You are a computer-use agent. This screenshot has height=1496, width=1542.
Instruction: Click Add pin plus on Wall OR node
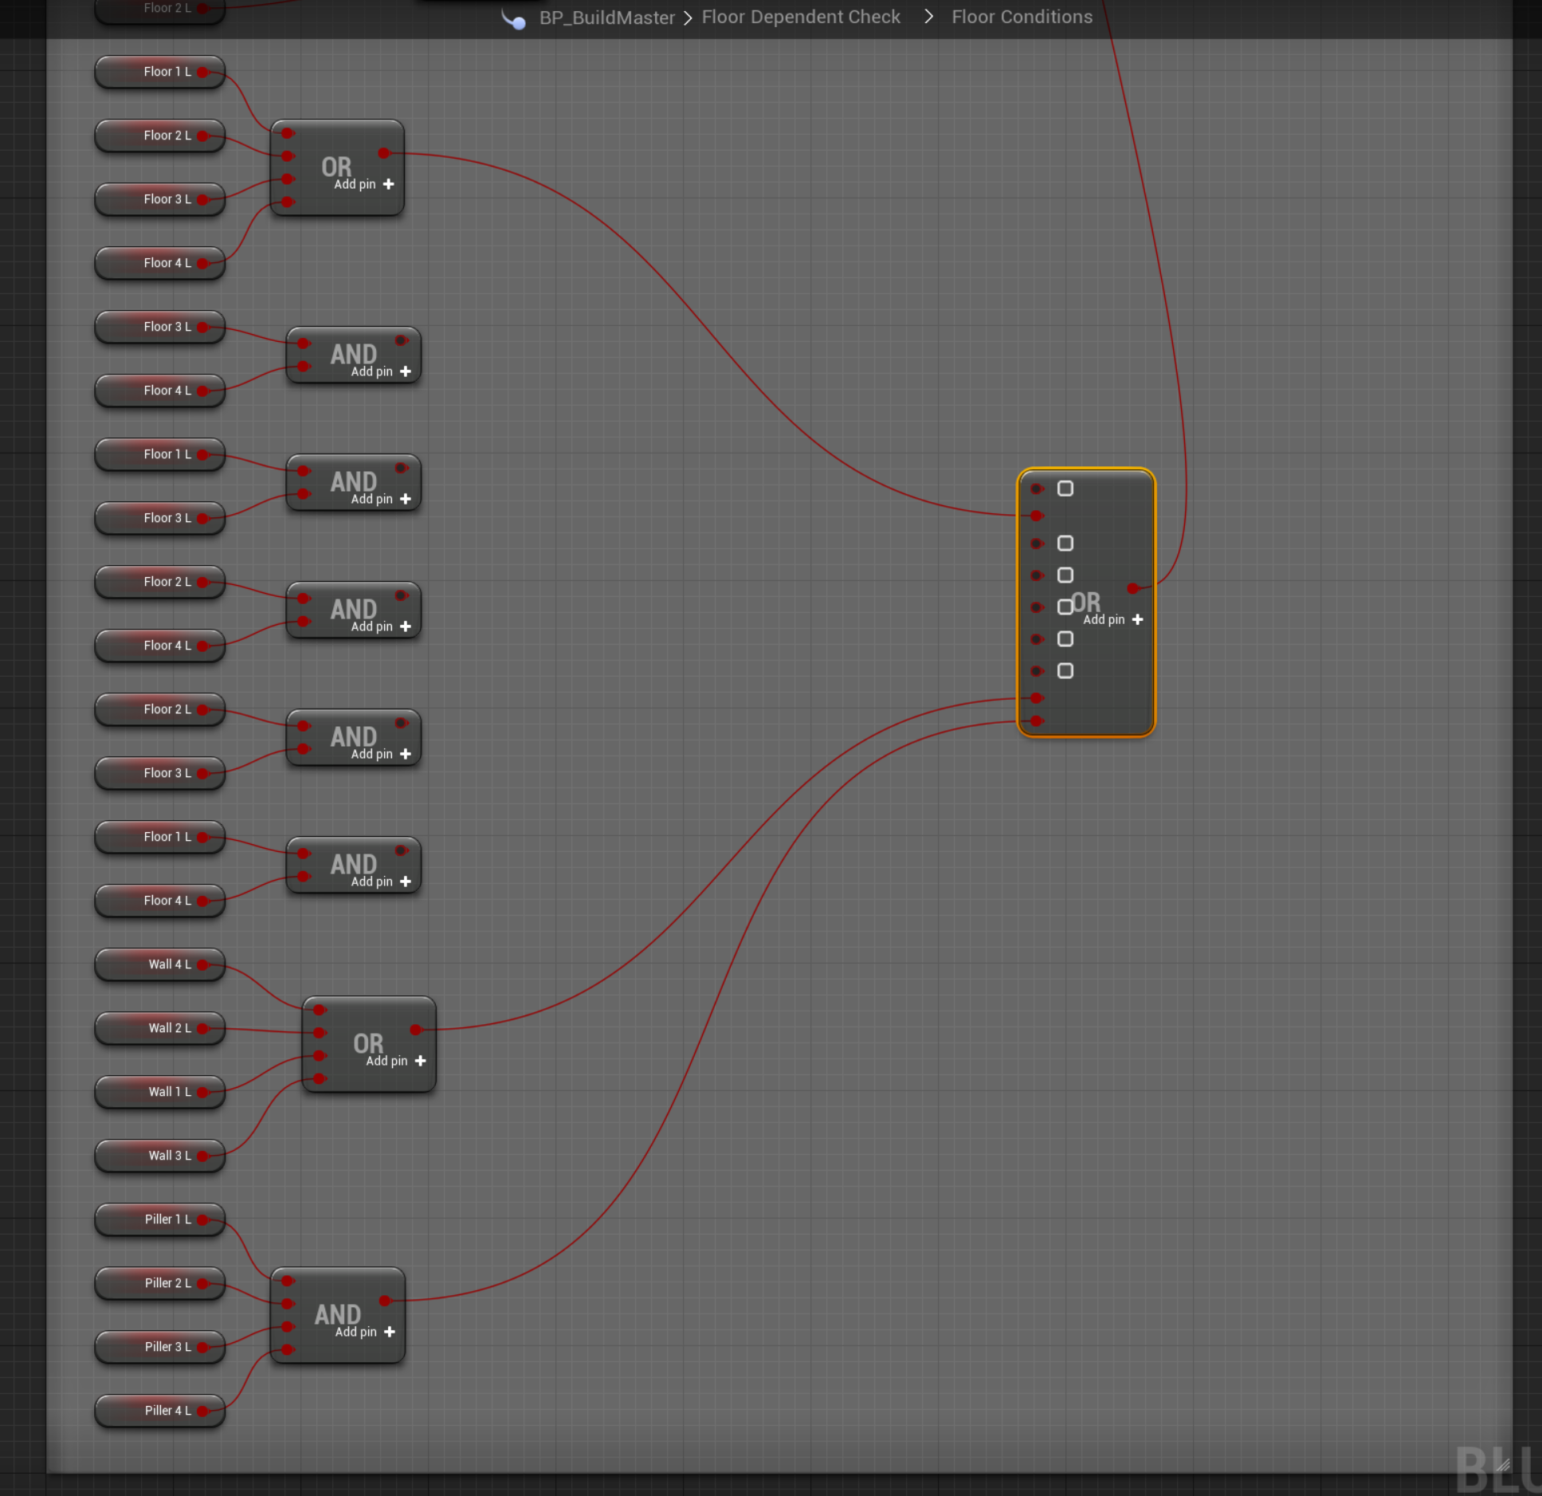(x=420, y=1061)
